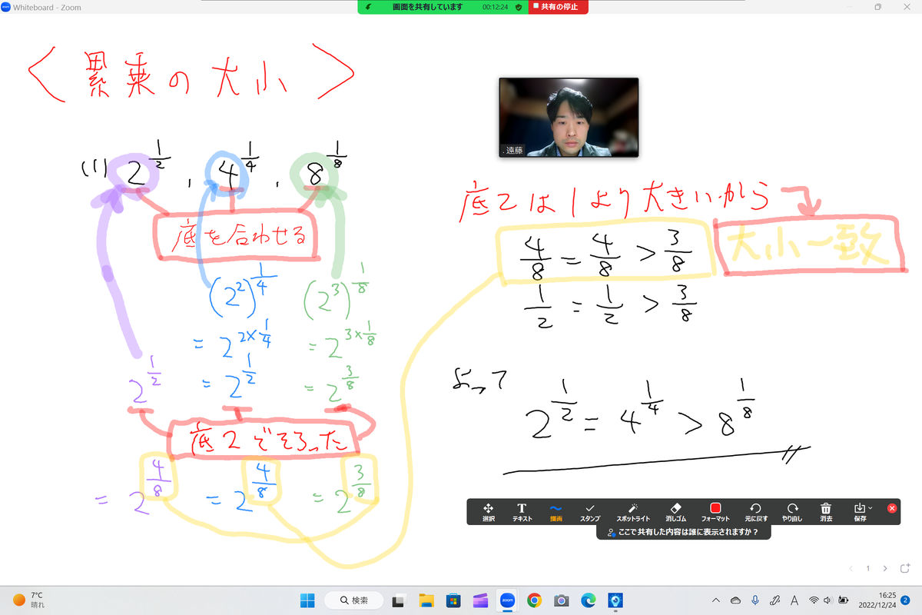Image resolution: width=922 pixels, height=615 pixels.
Task: Click the 遠藤 participant video thumbnail
Action: coord(569,118)
